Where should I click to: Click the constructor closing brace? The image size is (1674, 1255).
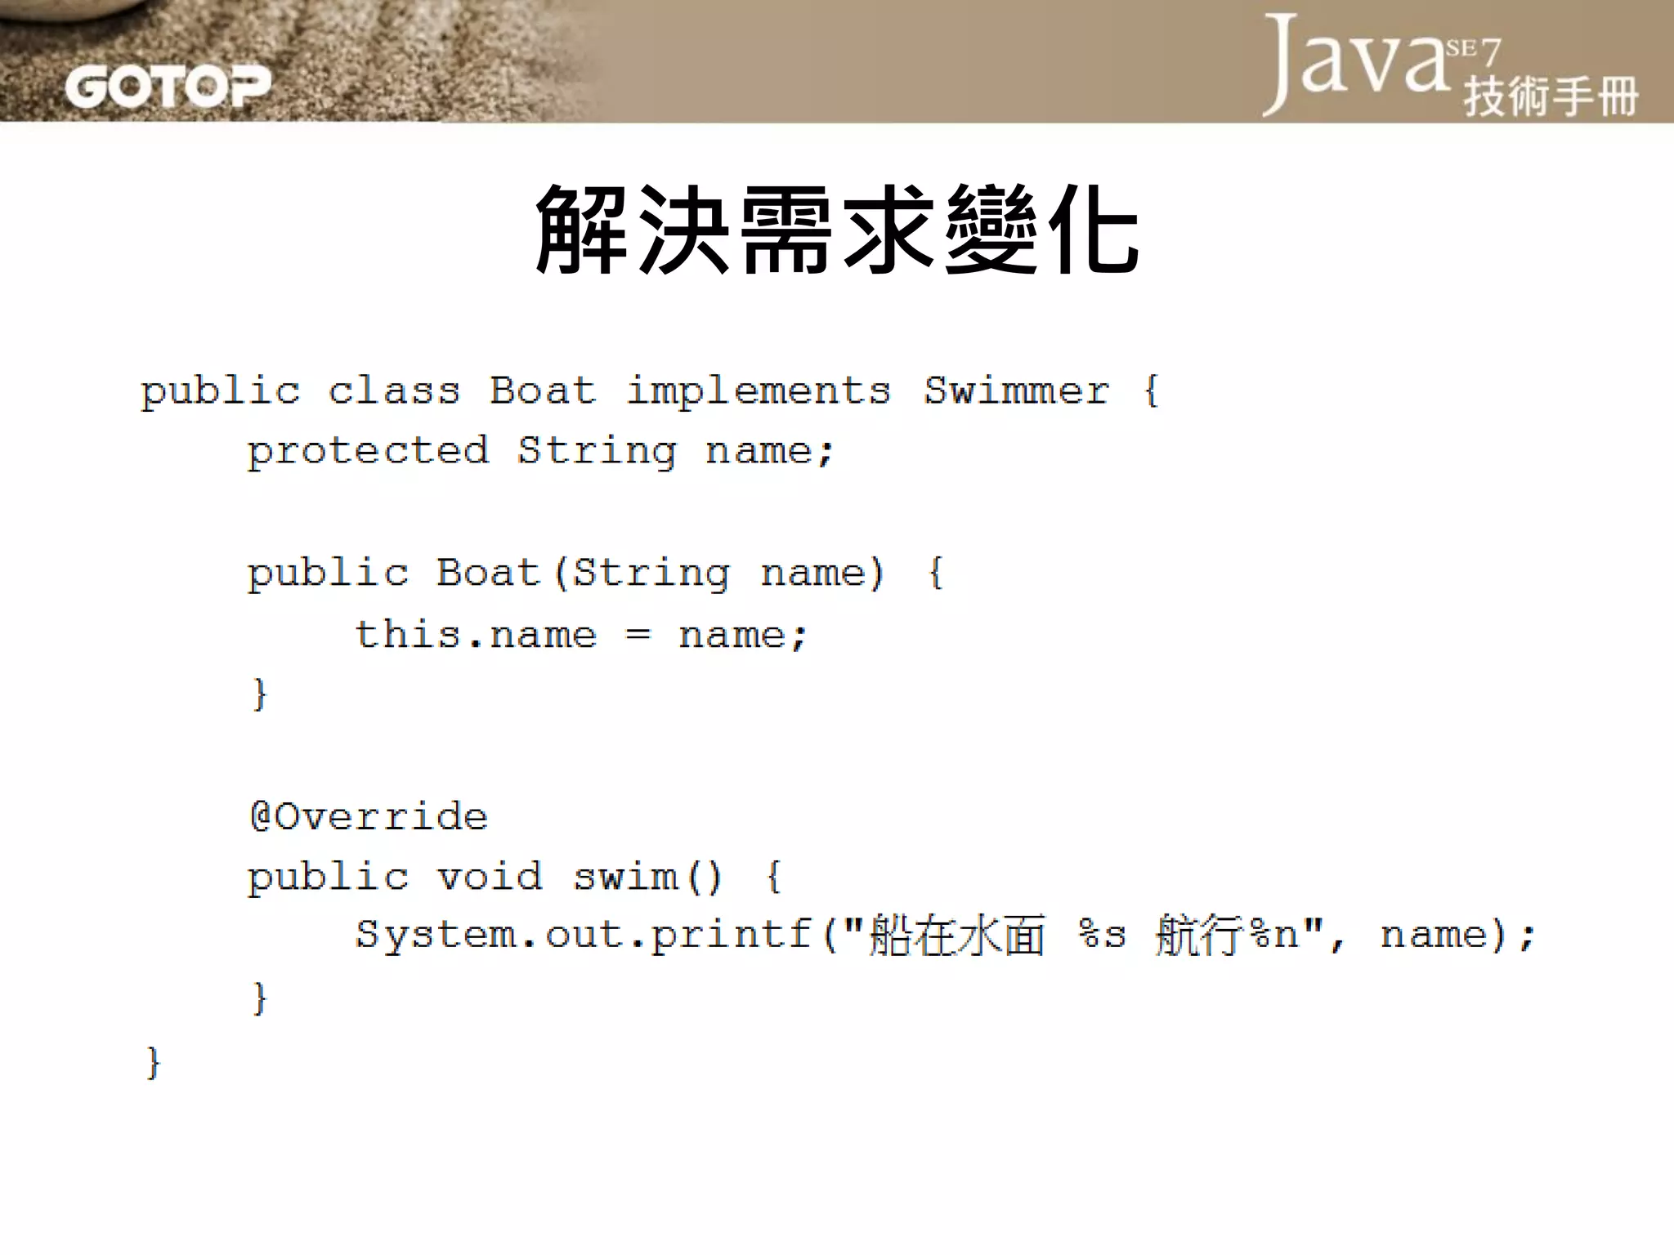[260, 694]
